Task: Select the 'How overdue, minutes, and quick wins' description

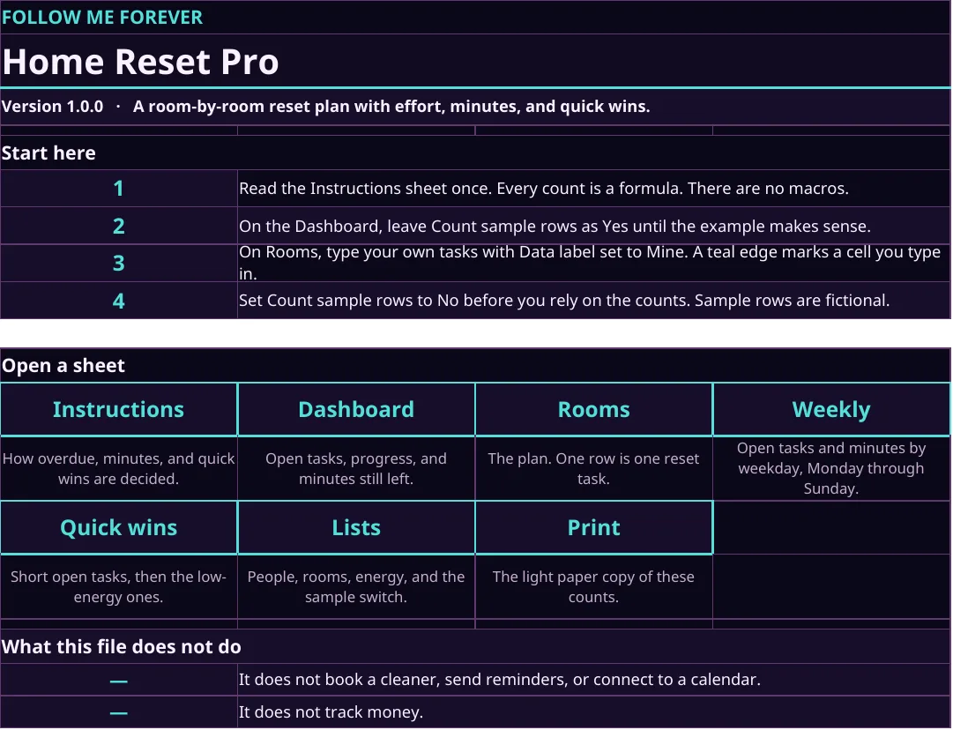Action: click(x=118, y=469)
